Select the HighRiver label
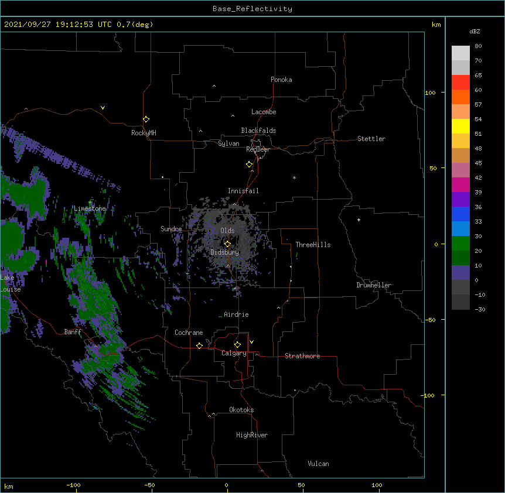This screenshot has width=505, height=493. [252, 435]
